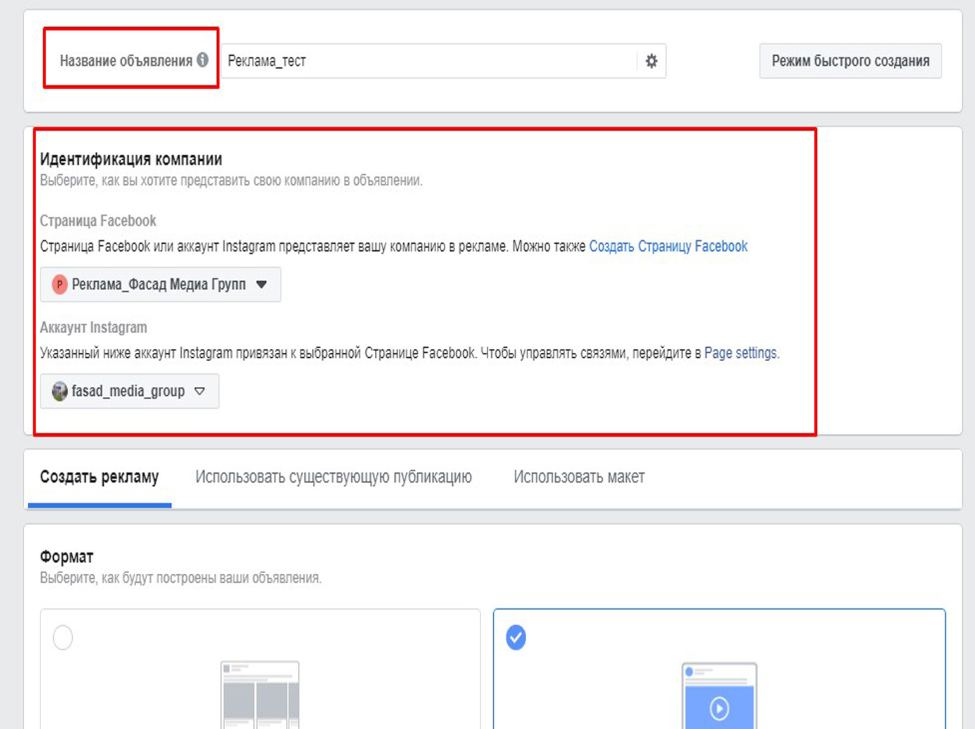The image size is (975, 729).
Task: Open the fasad_media_group Instagram account dropdown
Action: [129, 391]
